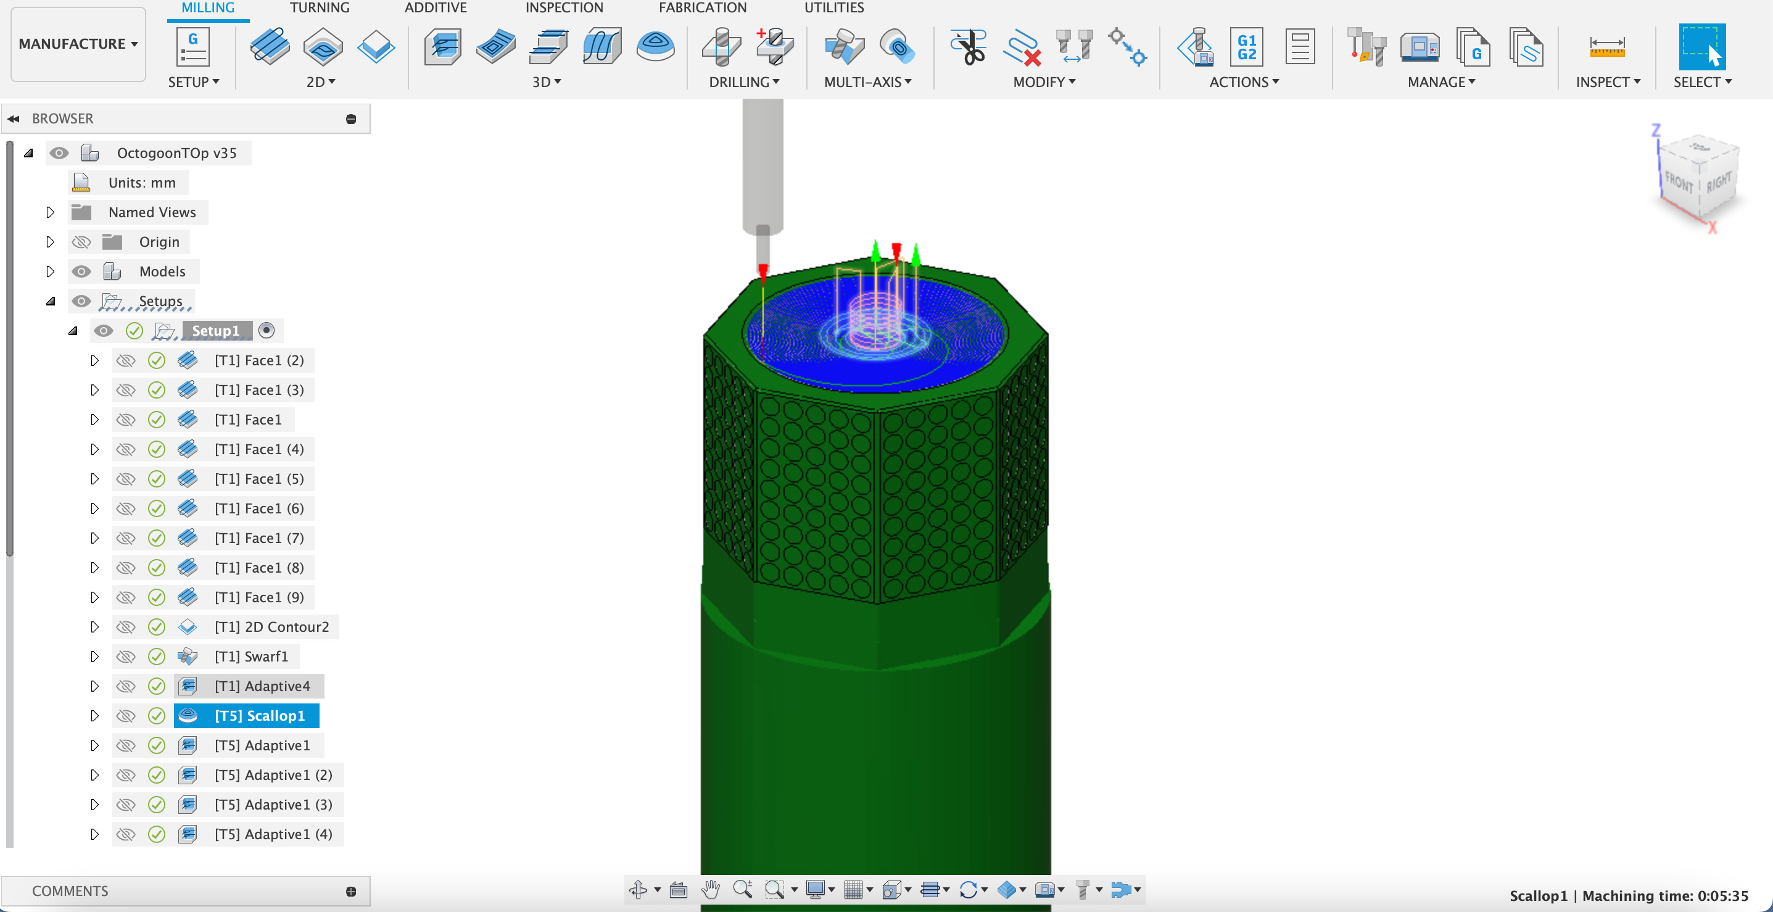Open the Multi-Axis toolpath menu
Screen dimensions: 1773x912
tap(866, 81)
